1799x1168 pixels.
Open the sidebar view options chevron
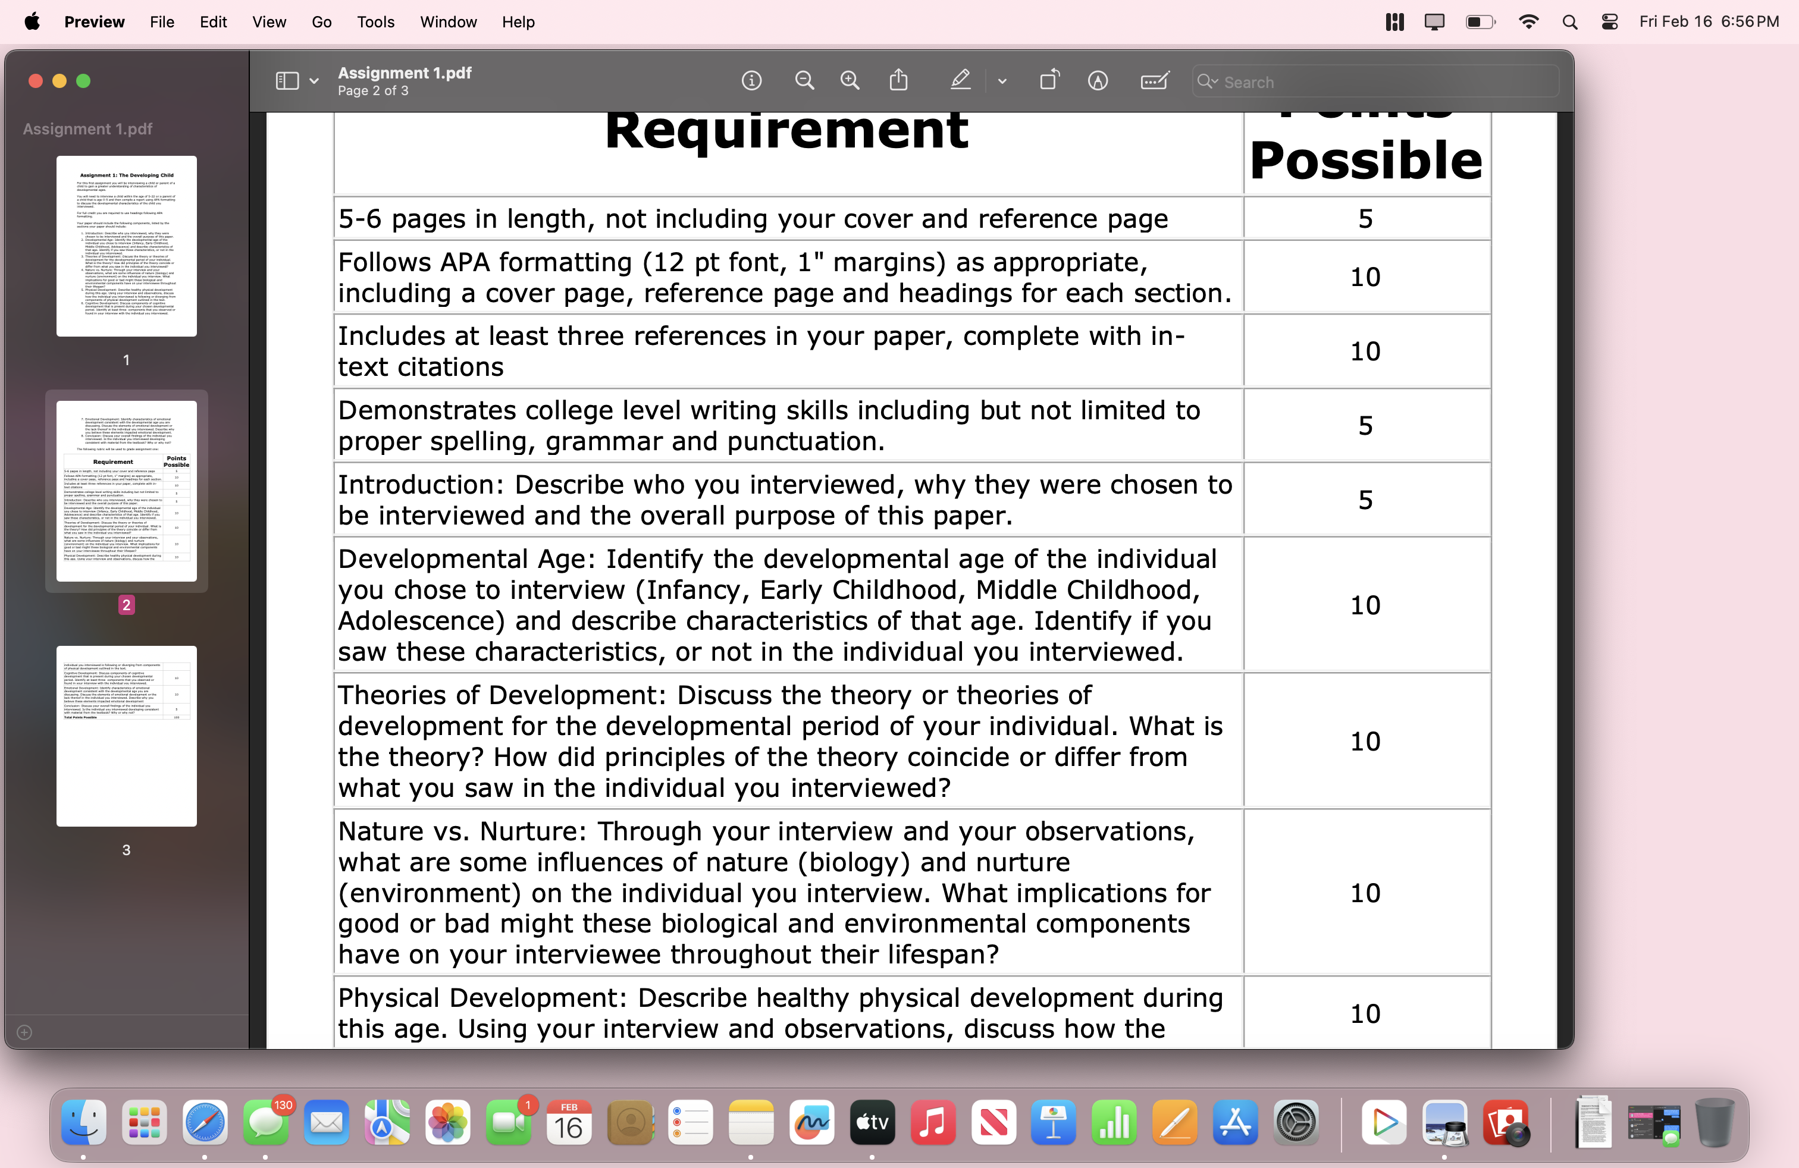[313, 79]
